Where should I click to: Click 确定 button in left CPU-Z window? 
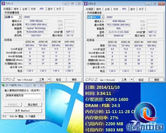point(74,79)
